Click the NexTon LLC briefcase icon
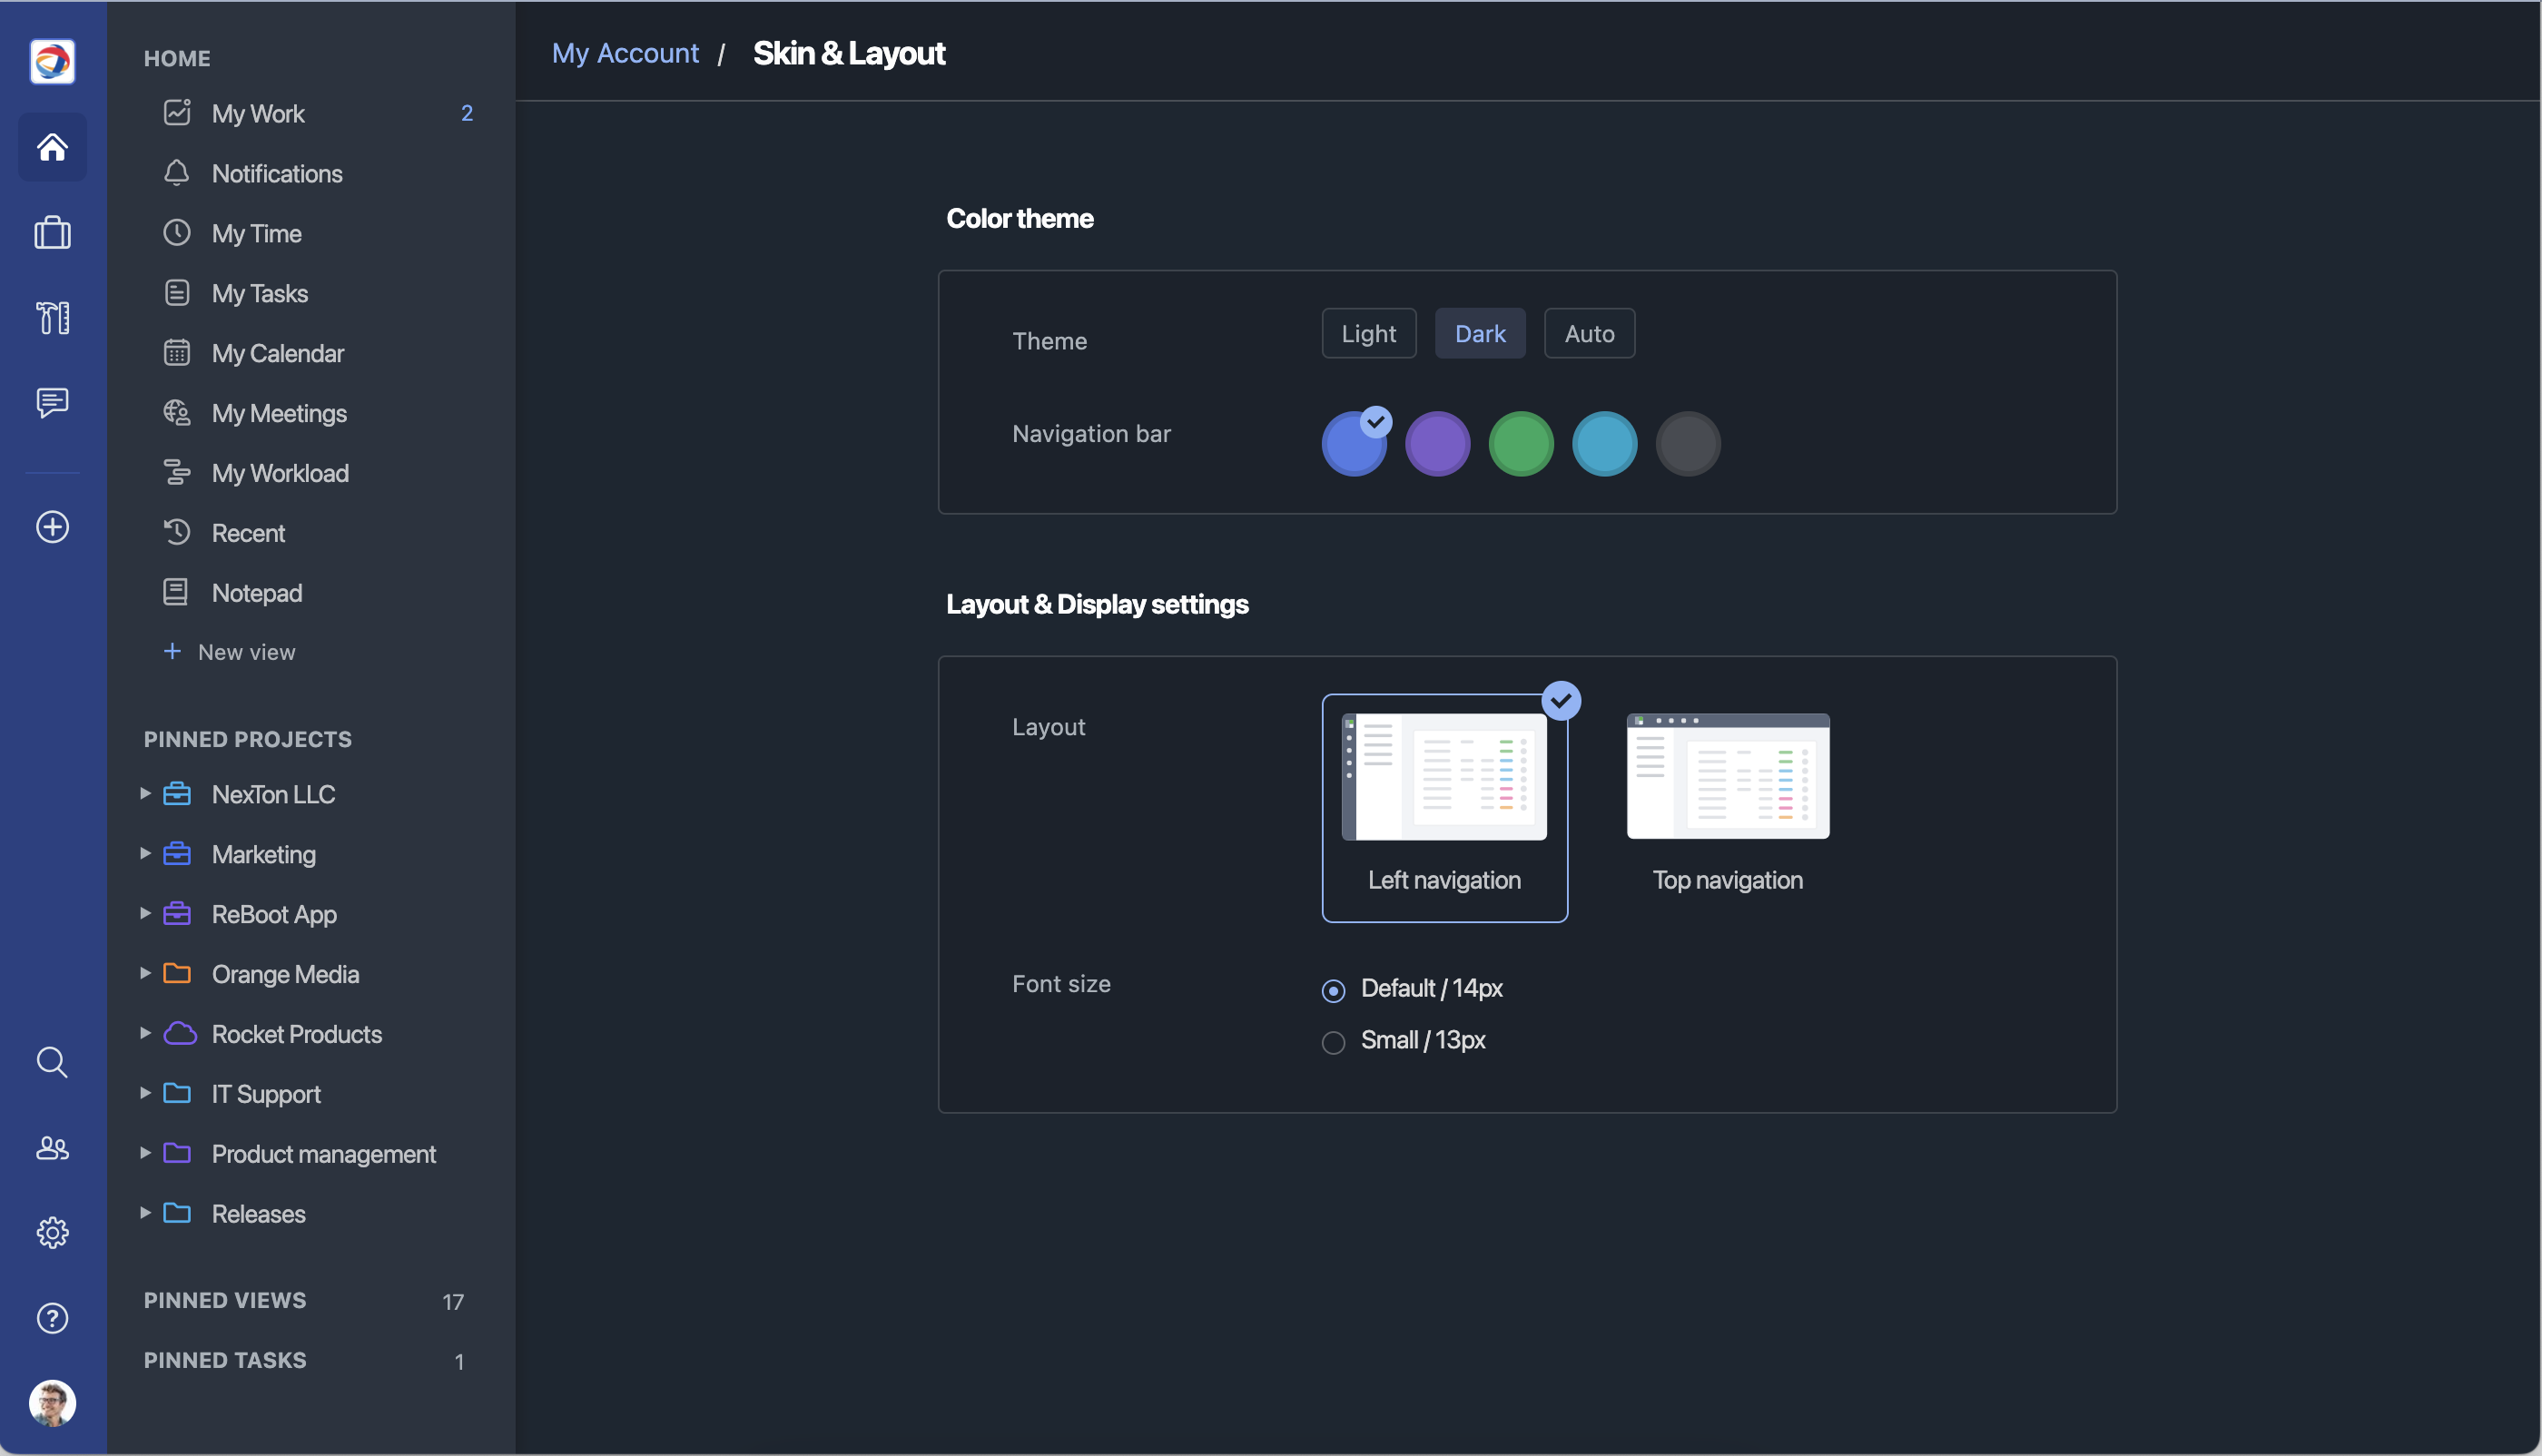Viewport: 2542px width, 1456px height. pos(177,794)
